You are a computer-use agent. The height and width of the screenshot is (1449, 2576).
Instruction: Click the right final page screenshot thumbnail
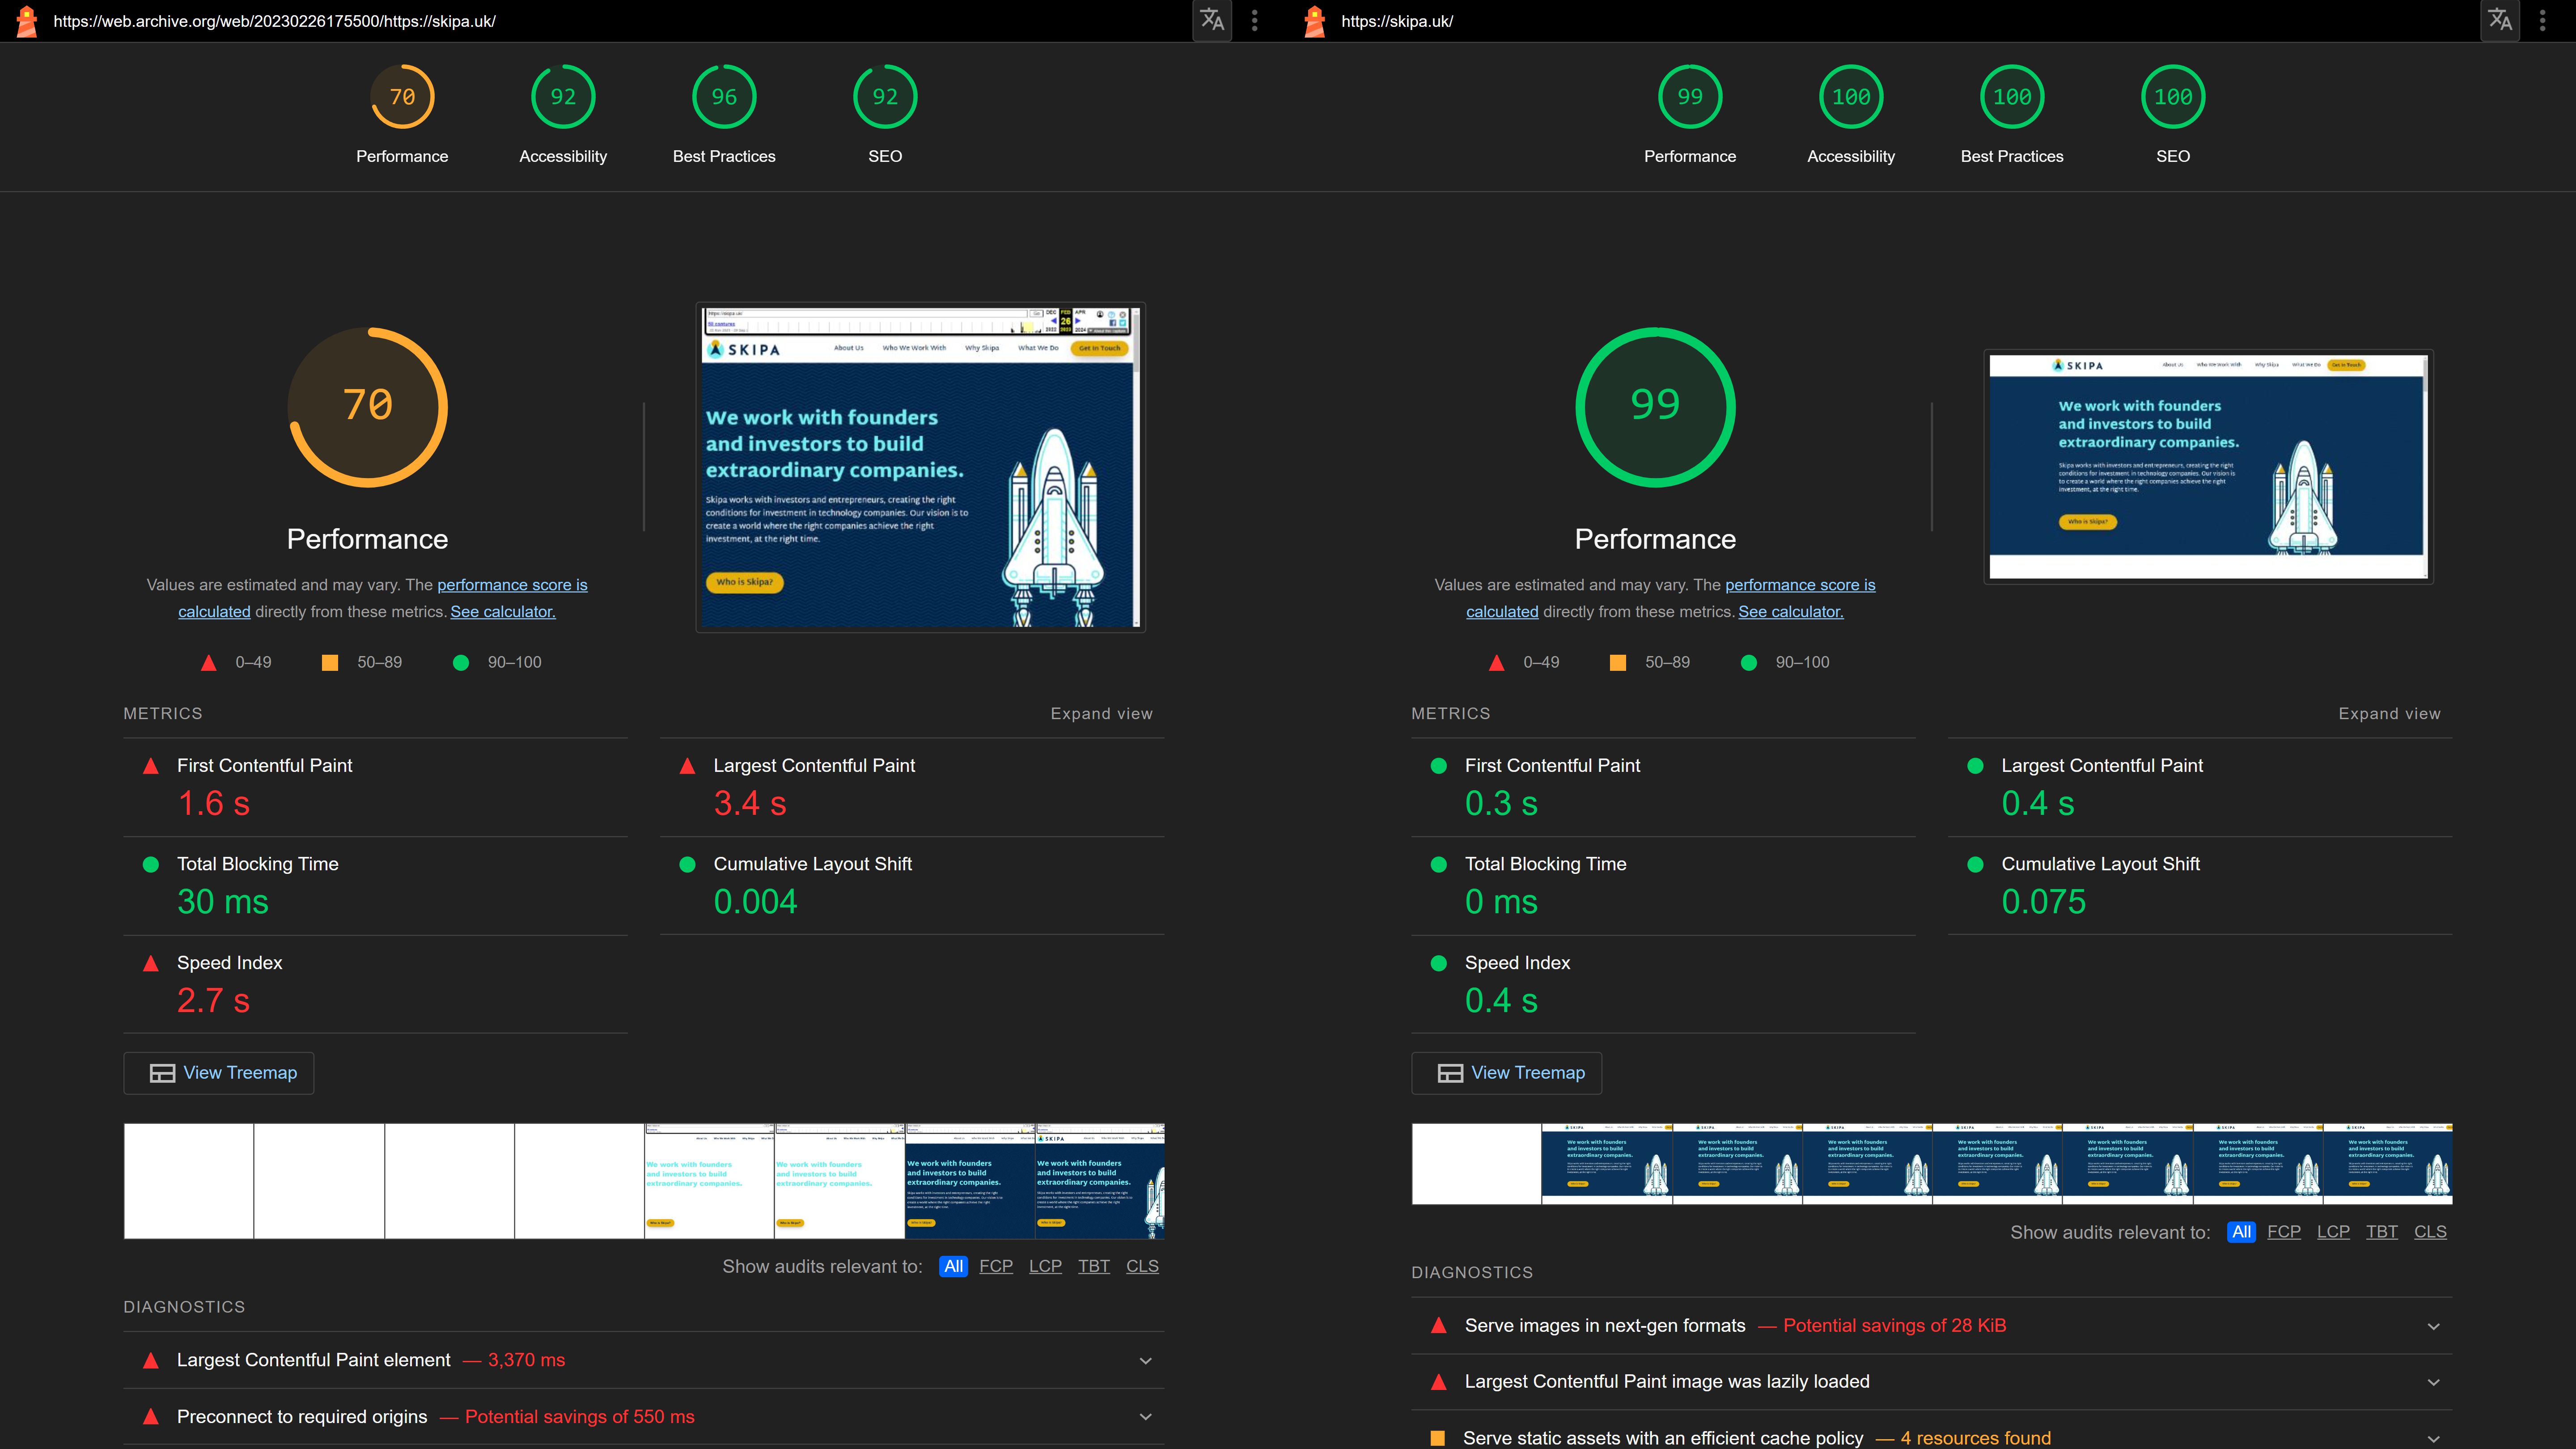2208,467
